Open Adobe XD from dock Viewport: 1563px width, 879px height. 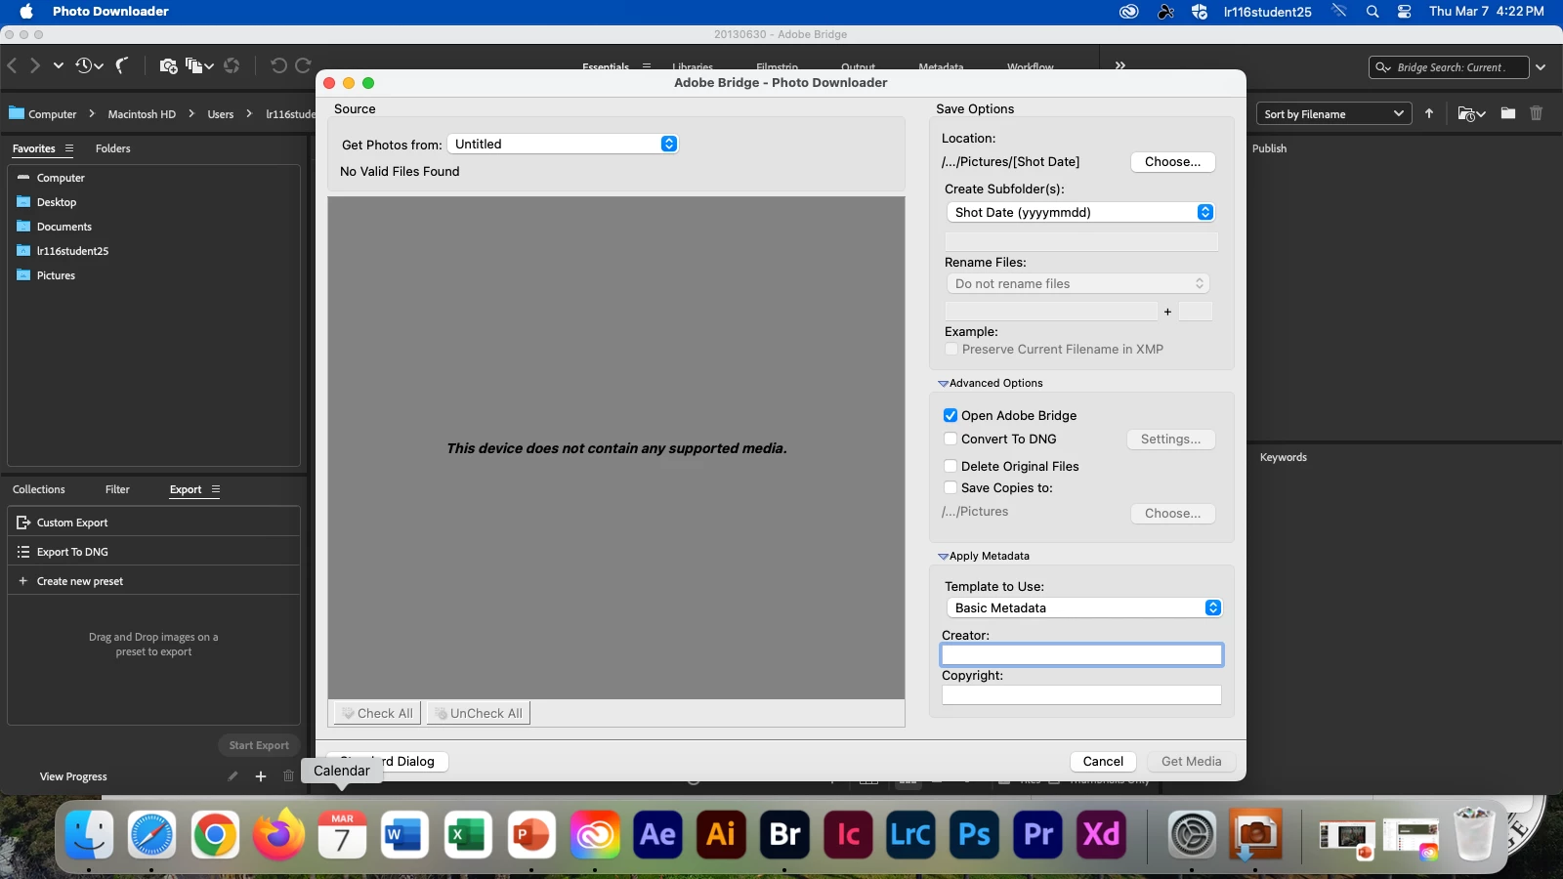tap(1101, 835)
